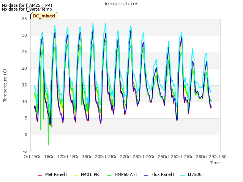Click the Oct 19 x-axis tick label
The width and height of the screenshot is (243, 182).
pyautogui.click(x=81, y=157)
